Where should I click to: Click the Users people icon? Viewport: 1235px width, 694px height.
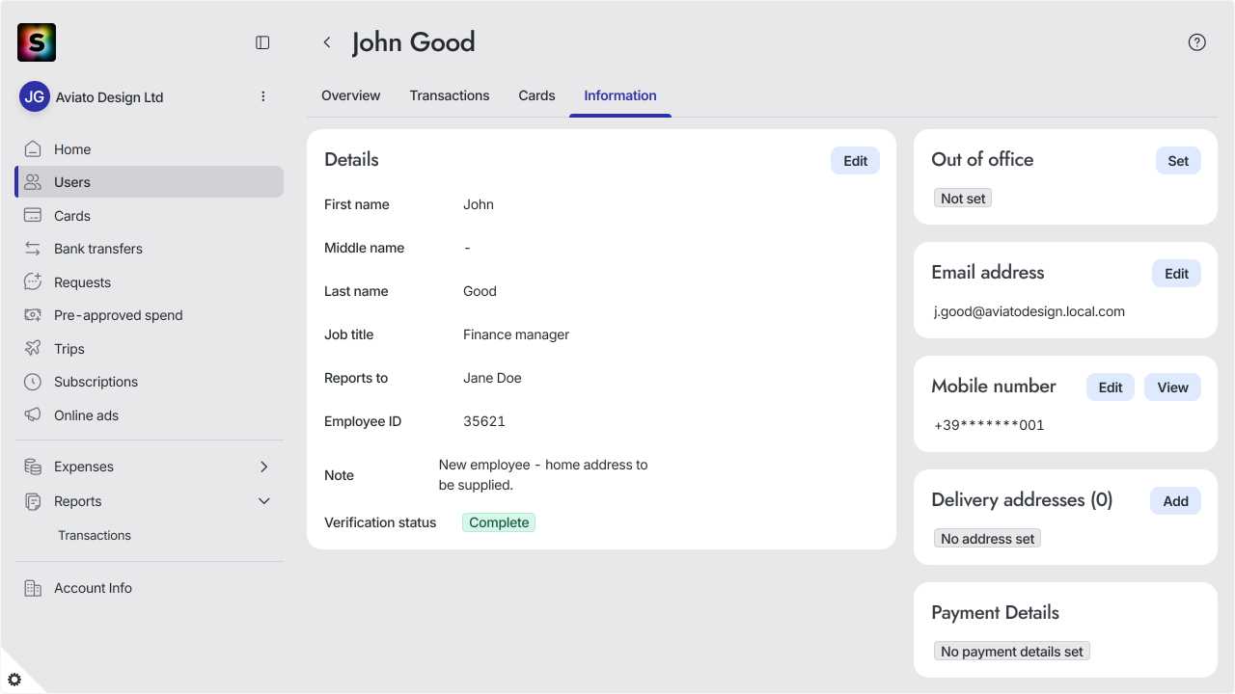[33, 182]
